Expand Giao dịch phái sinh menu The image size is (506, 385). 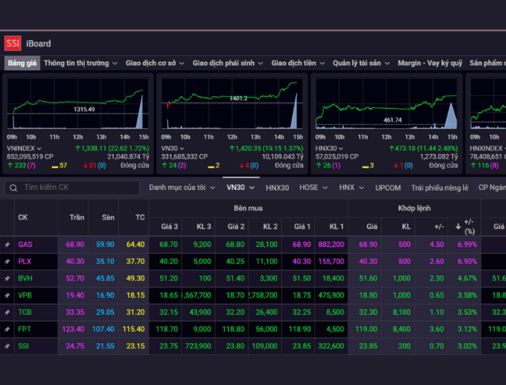(x=228, y=63)
